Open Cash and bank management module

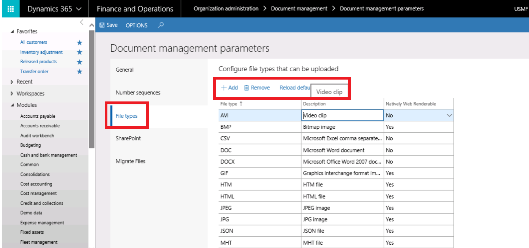[49, 155]
